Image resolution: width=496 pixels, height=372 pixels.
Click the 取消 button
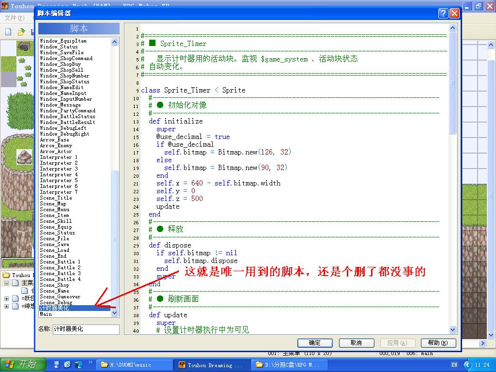coord(356,343)
